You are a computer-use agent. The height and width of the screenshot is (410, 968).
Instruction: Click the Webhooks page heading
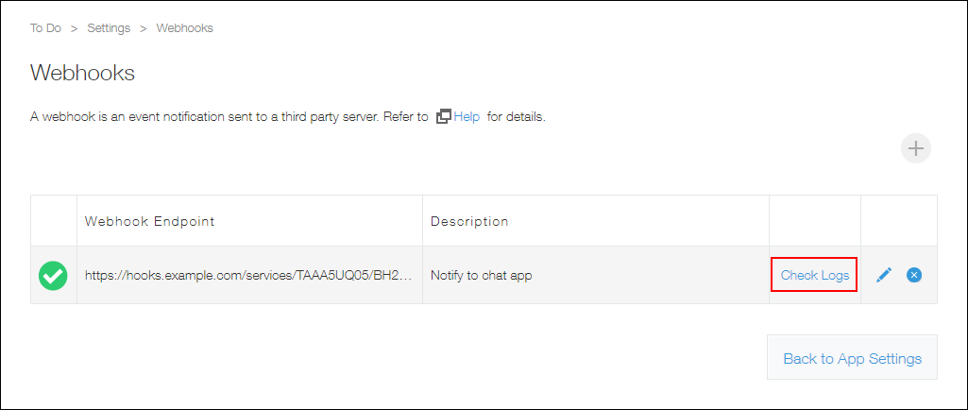pos(83,73)
